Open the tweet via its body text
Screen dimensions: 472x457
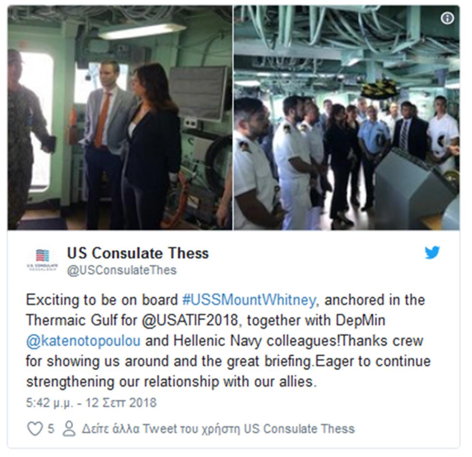pyautogui.click(x=228, y=341)
